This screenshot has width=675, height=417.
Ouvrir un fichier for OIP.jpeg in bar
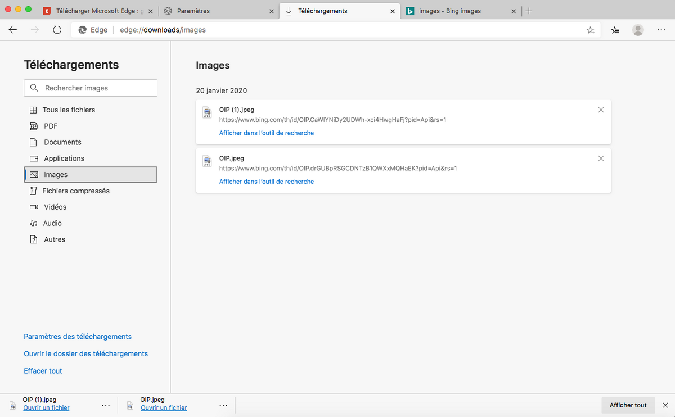164,408
